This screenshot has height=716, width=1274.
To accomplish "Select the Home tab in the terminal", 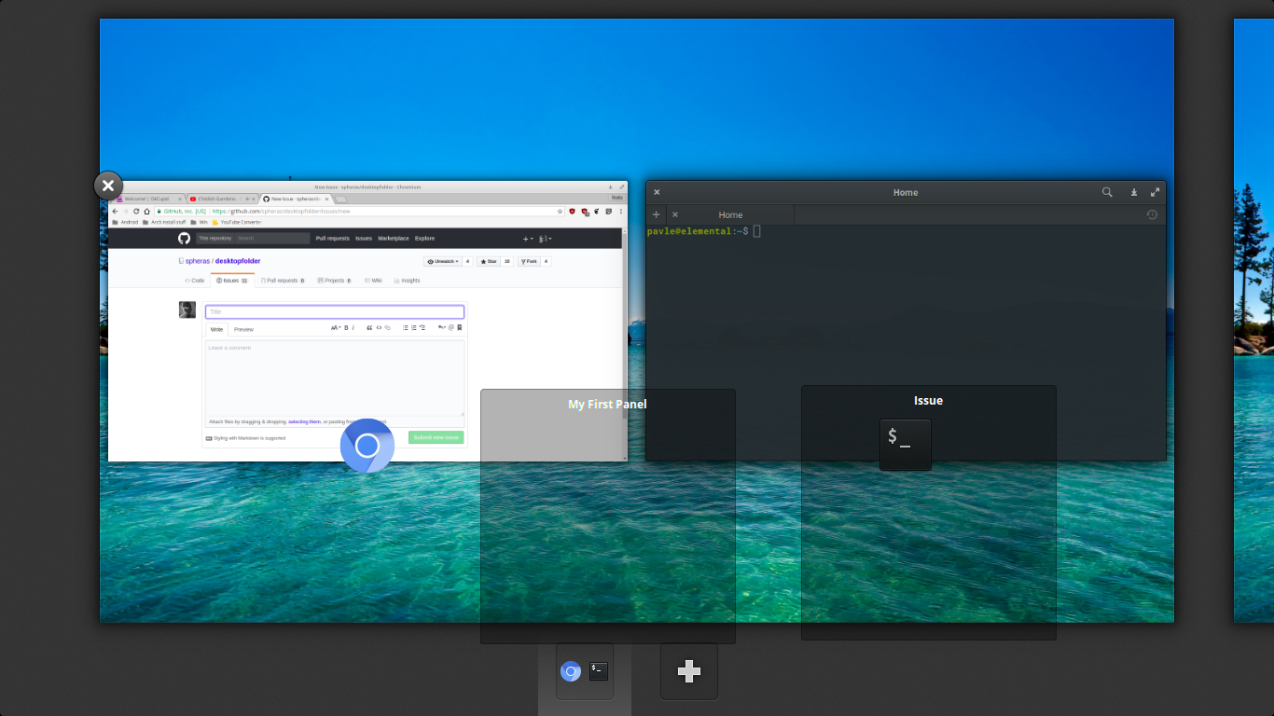I will click(x=730, y=214).
